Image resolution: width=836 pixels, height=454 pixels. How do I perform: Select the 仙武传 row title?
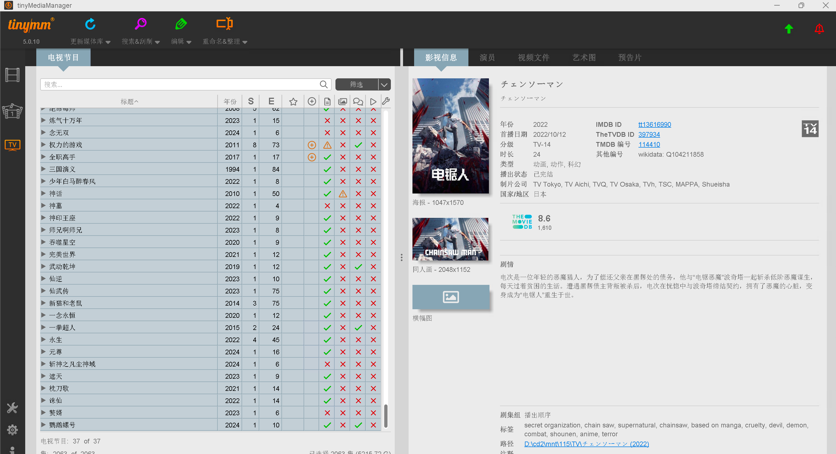(x=59, y=291)
